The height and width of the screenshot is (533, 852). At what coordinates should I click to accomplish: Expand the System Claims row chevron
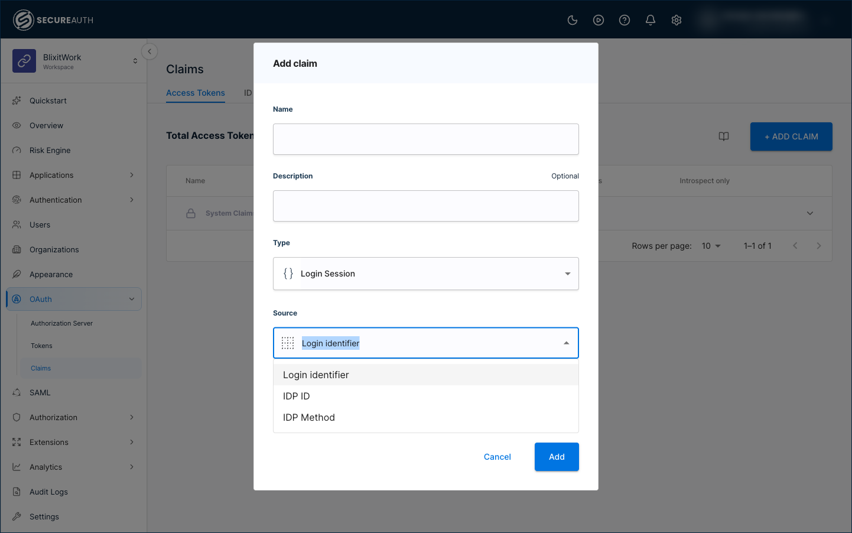[x=810, y=213]
